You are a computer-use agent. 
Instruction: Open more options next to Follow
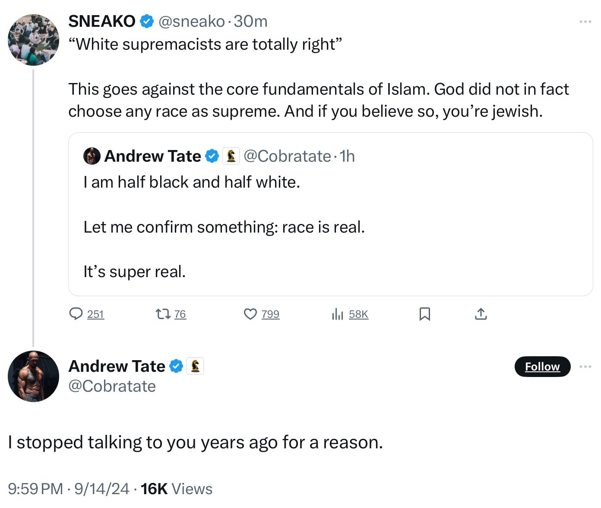pos(585,367)
